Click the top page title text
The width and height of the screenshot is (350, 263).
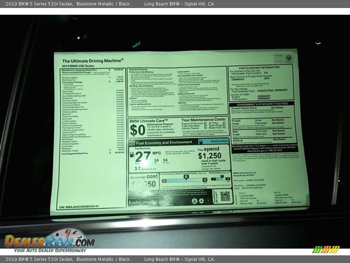coord(110,4)
